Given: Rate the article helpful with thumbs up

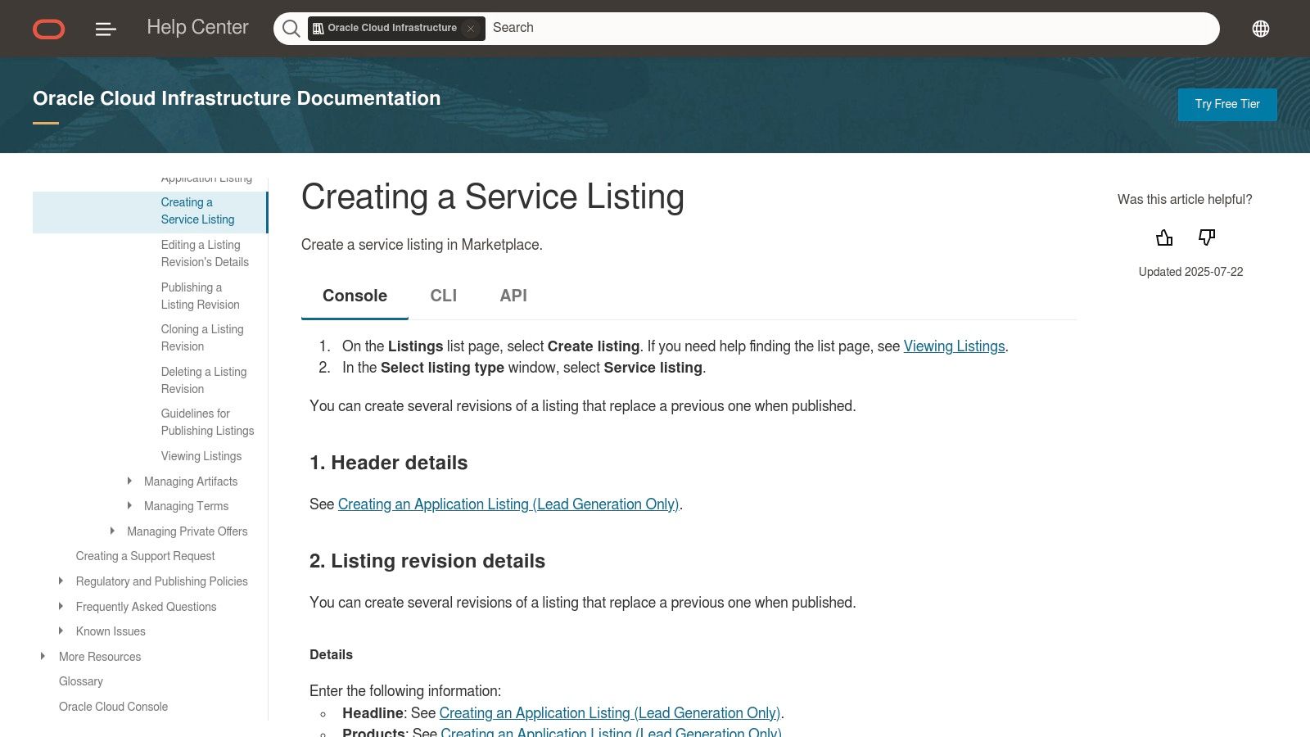Looking at the screenshot, I should coord(1164,237).
